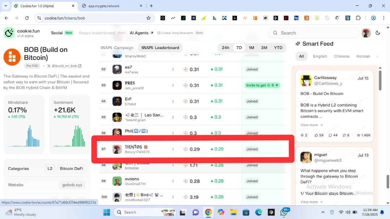This screenshot has width=390, height=219.
Task: Open the Chrome profile icon
Action: [x=373, y=18]
